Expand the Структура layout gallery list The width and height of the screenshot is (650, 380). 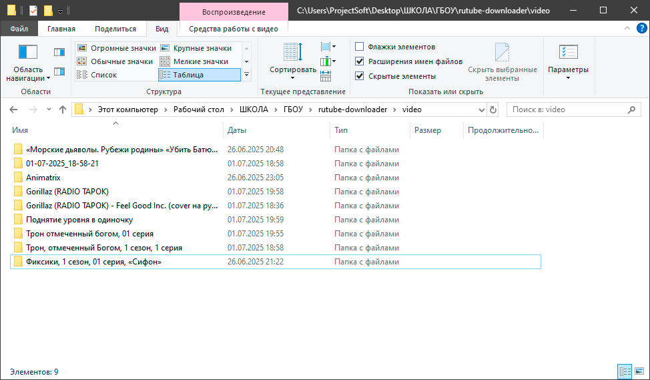tap(246, 75)
